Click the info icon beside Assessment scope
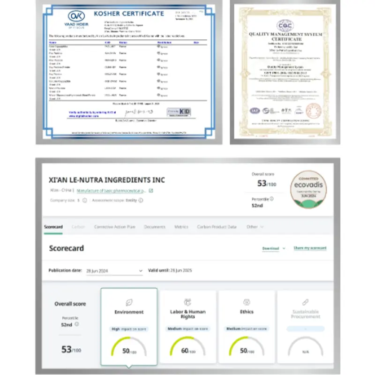 coord(141,200)
